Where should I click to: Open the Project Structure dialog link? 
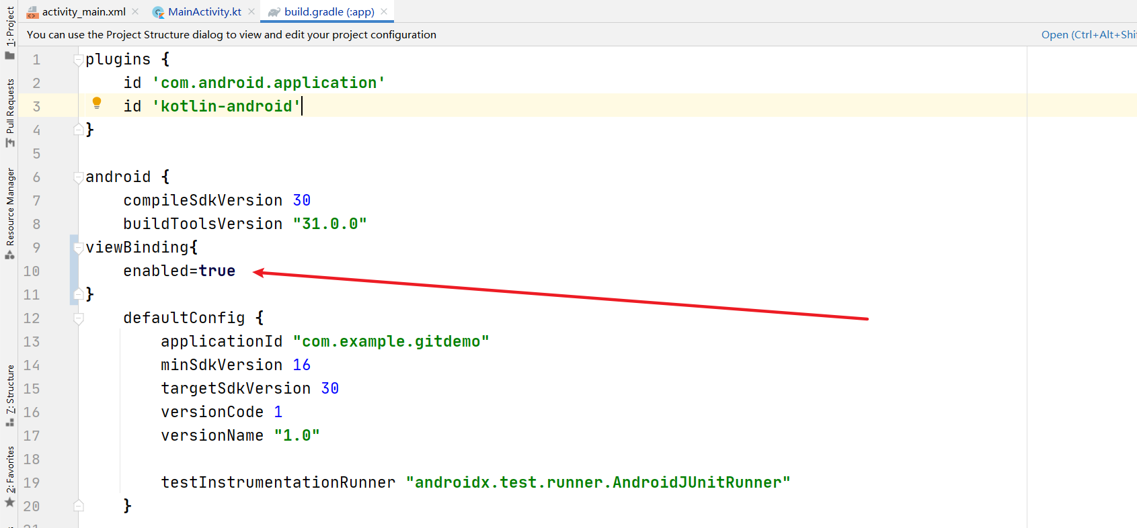[x=1089, y=34]
